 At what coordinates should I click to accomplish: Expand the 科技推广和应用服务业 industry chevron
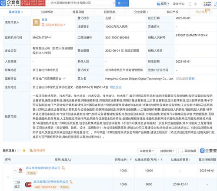pos(64,79)
